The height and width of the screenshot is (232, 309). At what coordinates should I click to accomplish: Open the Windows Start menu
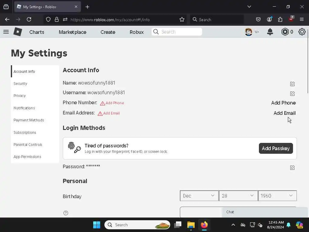(97, 225)
